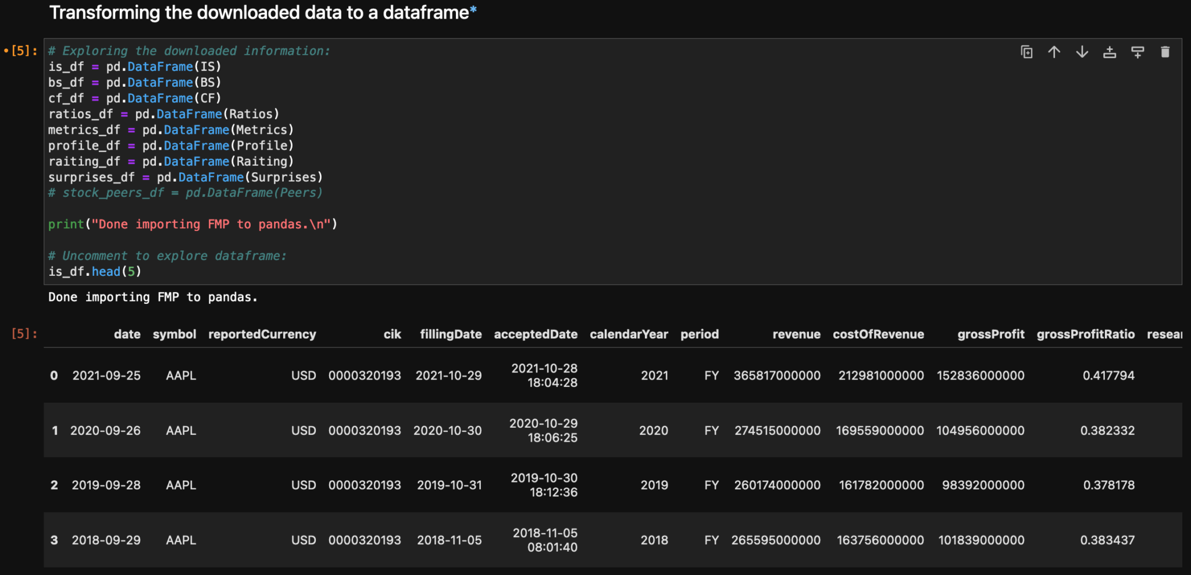Screen dimensions: 1191x575
Task: Click the AAPL symbol in row 1
Action: (181, 431)
